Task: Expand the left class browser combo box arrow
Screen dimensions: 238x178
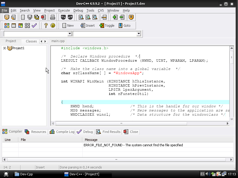Action: pos(70,34)
